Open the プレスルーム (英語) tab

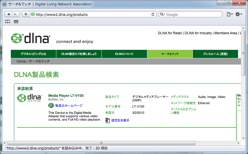(215, 54)
